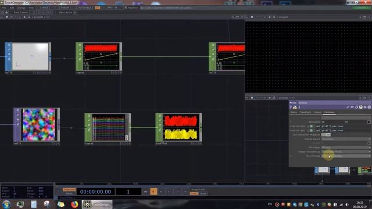Click the New Layout button
This screenshot has width=372, height=209.
point(65,12)
